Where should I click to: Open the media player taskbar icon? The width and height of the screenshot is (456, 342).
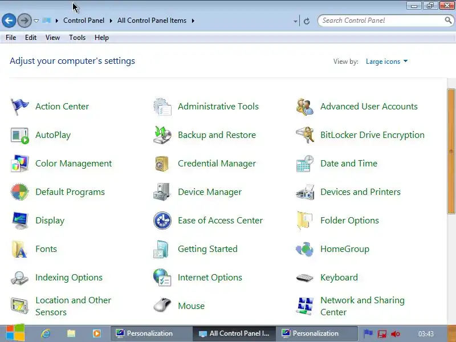pos(97,333)
